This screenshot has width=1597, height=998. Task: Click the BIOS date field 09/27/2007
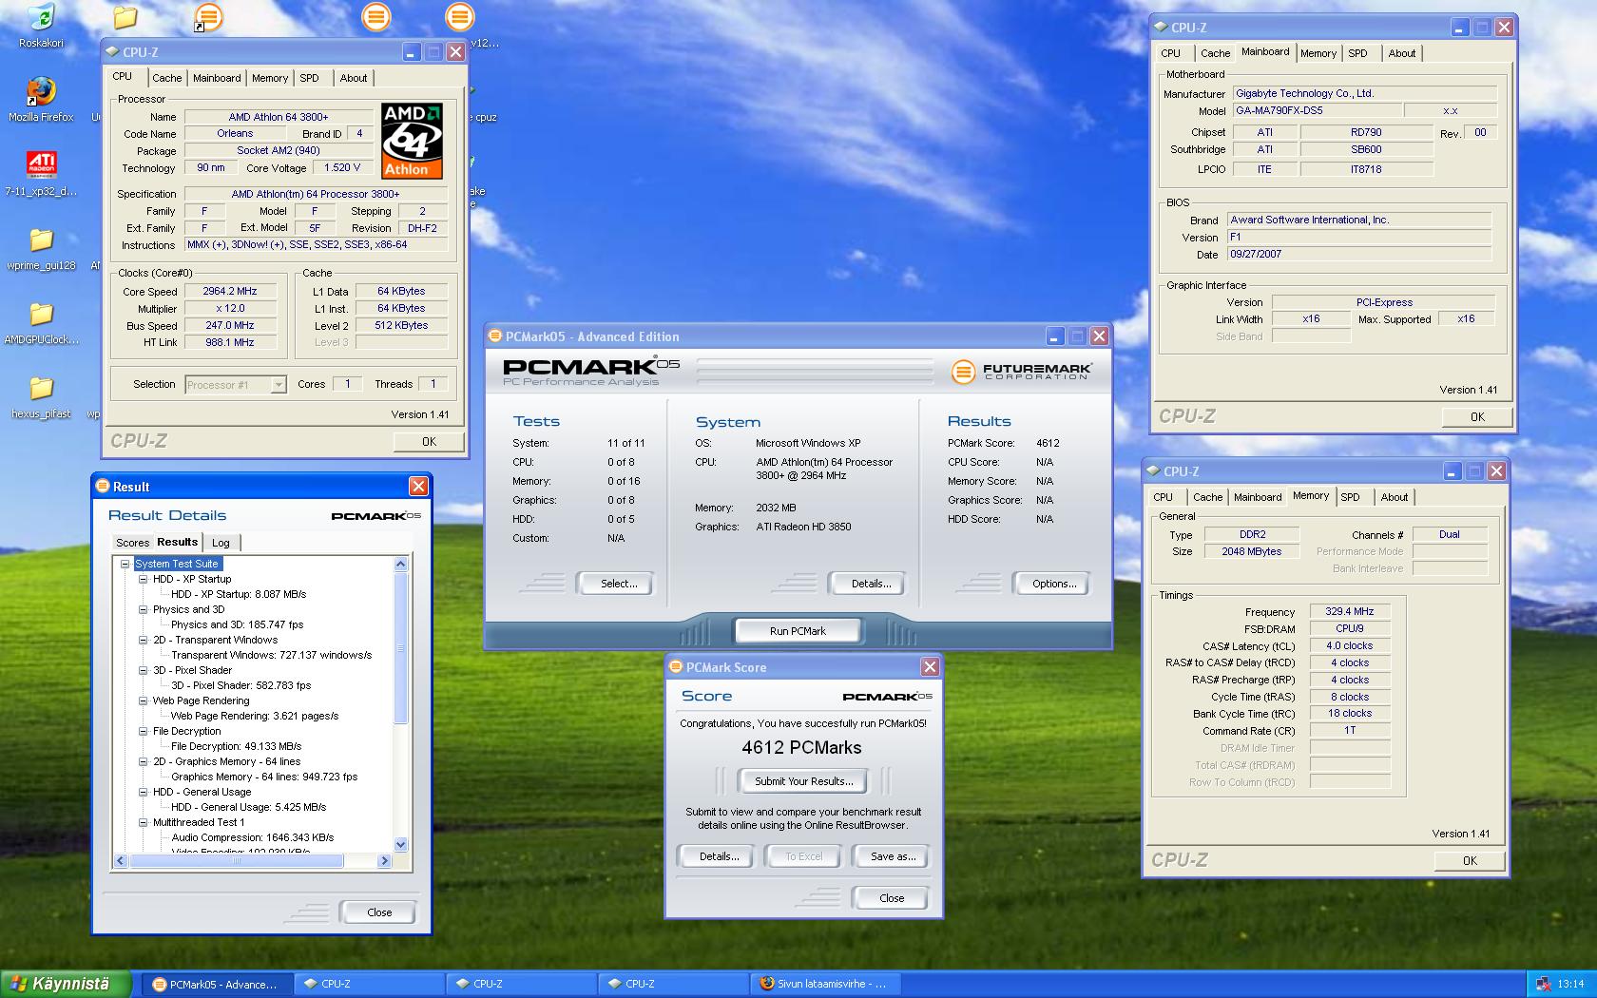[1359, 255]
